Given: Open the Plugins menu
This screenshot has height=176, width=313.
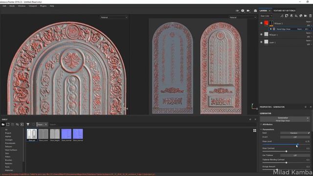Looking at the screenshot, I should (x=43, y=6).
